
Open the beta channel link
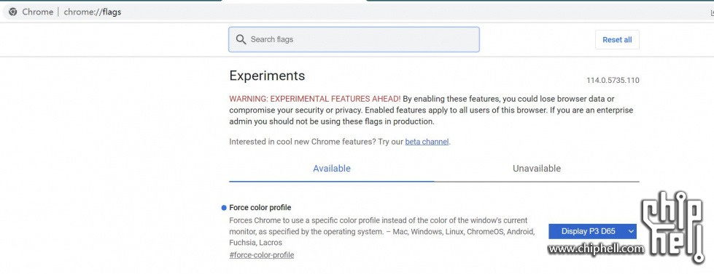(427, 142)
